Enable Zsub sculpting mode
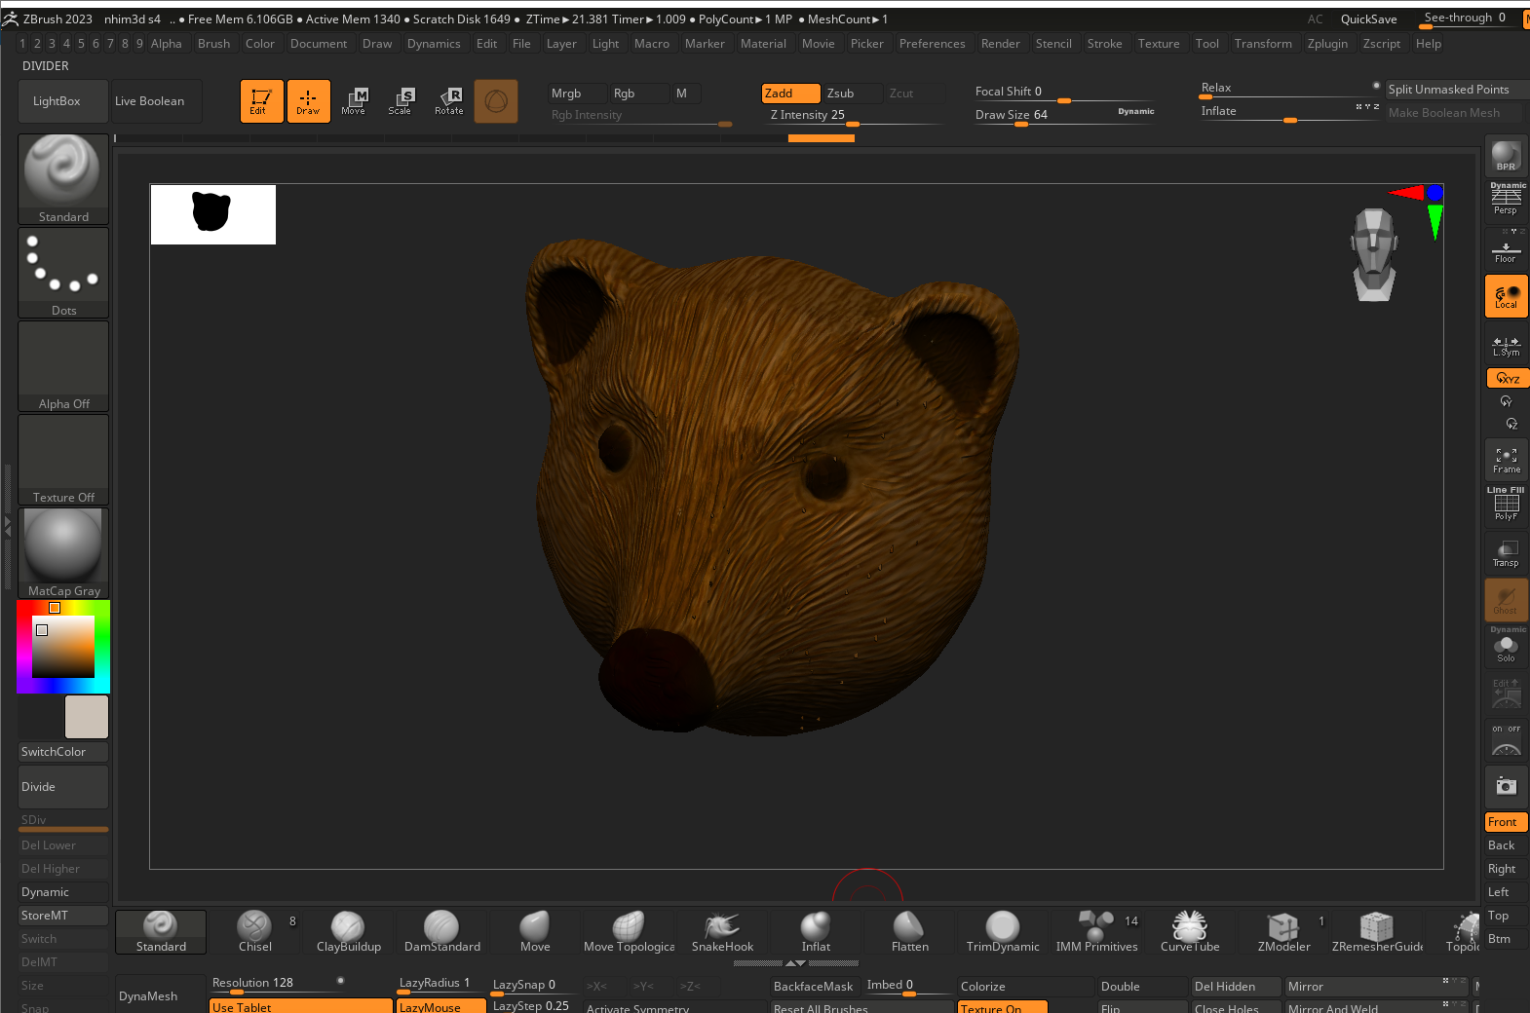Image resolution: width=1530 pixels, height=1013 pixels. 850,94
